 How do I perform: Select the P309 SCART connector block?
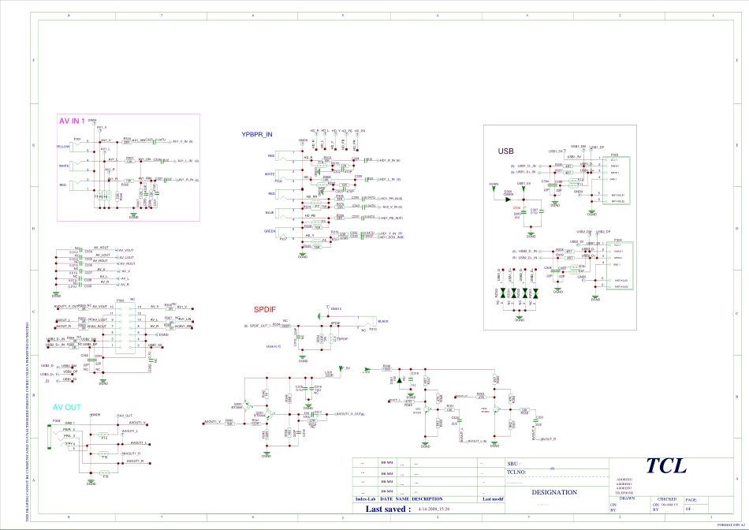click(122, 327)
